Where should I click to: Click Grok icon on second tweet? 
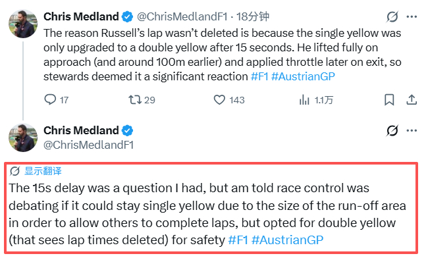point(392,130)
